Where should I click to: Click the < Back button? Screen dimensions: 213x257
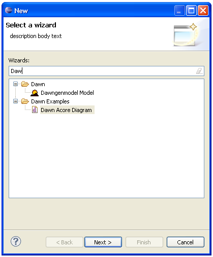[x=65, y=242]
